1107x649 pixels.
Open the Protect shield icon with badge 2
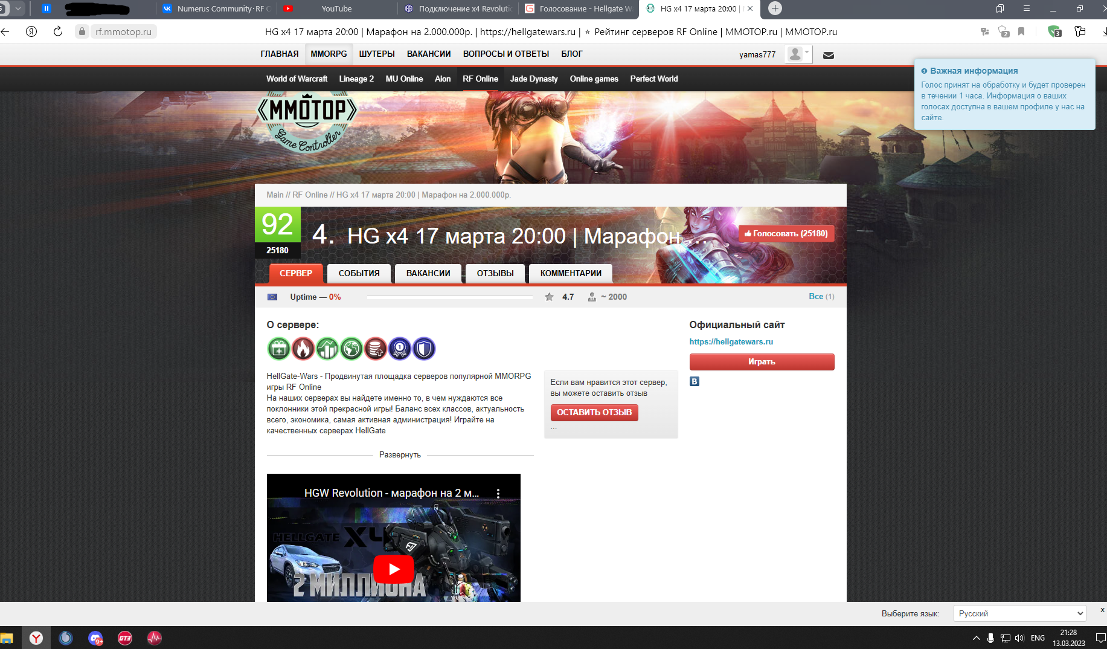(1004, 31)
